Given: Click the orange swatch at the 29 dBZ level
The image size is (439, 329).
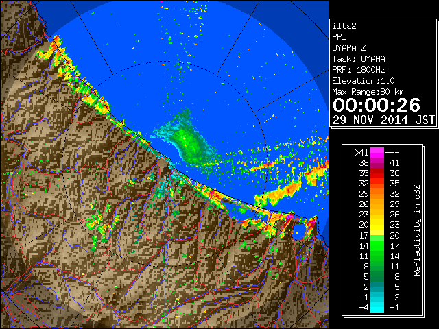Looking at the screenshot, I should 377,194.
